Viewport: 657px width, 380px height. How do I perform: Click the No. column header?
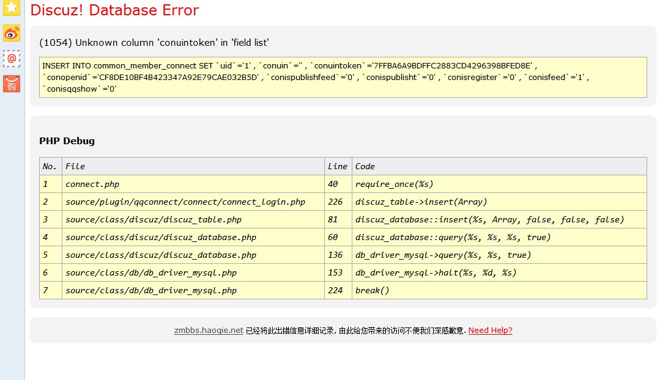click(50, 166)
